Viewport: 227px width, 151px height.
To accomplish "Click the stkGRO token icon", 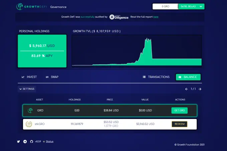I will [x=29, y=124].
